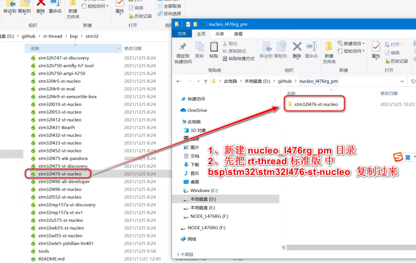Click Up arrow in front window navigation
This screenshot has width=416, height=263.
click(x=206, y=81)
